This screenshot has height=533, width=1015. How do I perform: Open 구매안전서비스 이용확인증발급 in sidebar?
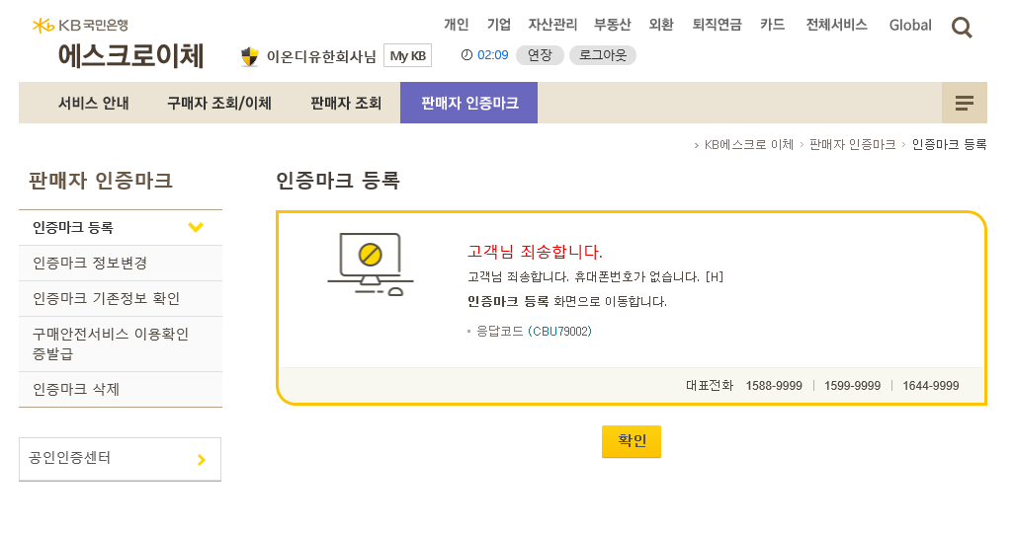(x=121, y=344)
